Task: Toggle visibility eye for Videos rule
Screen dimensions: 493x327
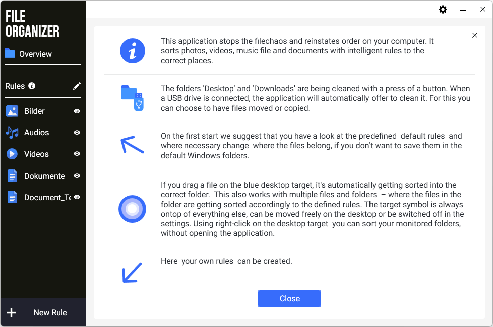Action: (x=77, y=154)
